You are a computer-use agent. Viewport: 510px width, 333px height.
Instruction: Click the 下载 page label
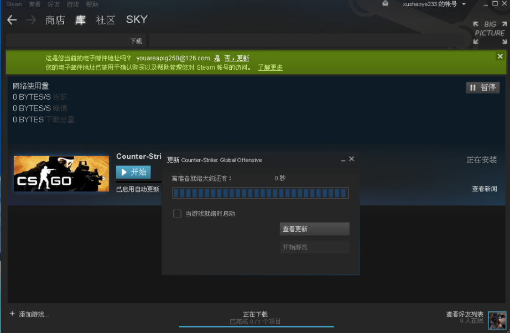click(x=136, y=41)
